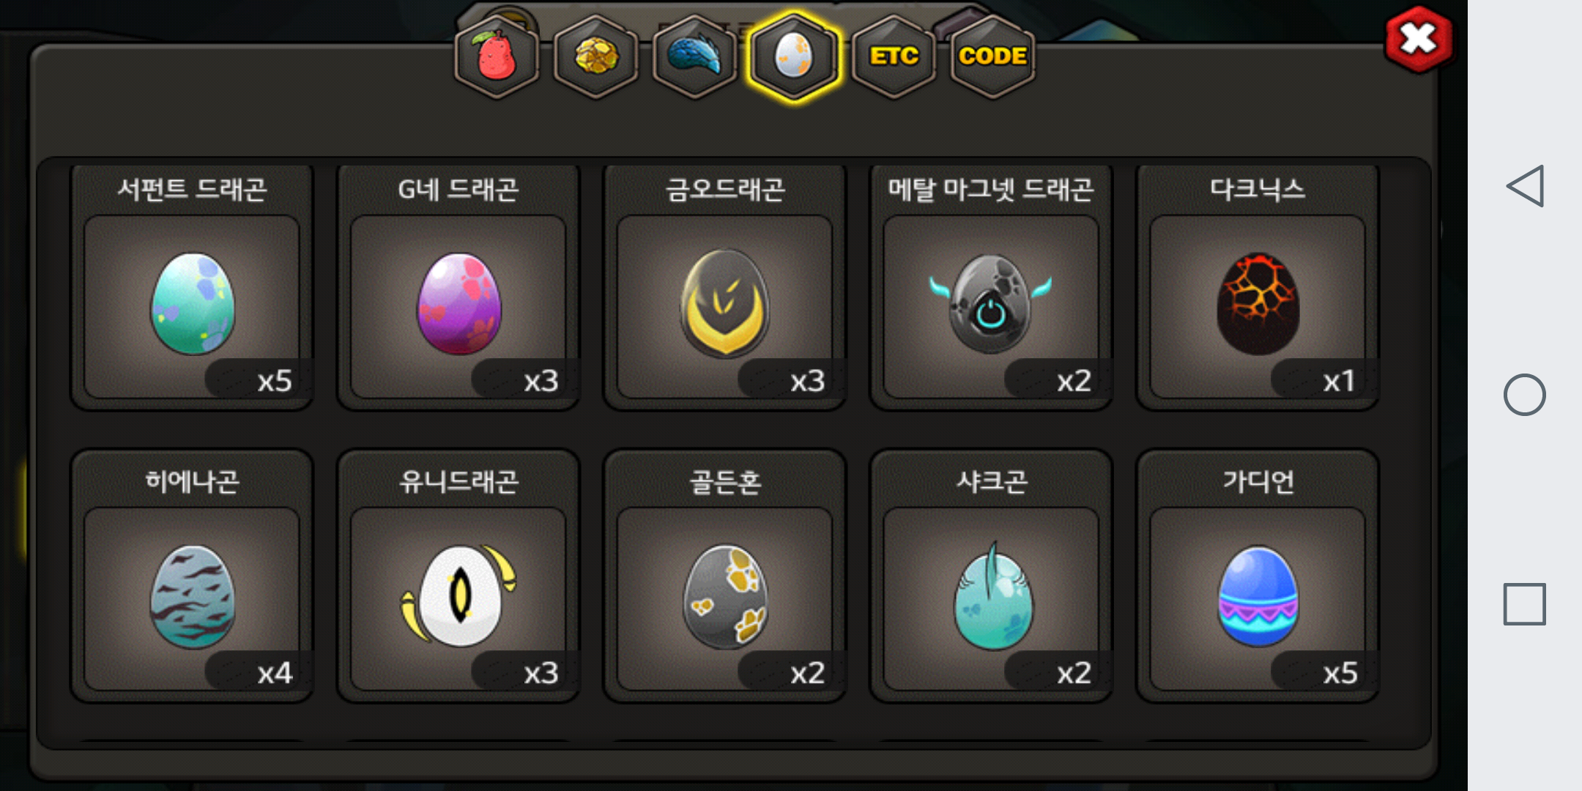Image resolution: width=1582 pixels, height=791 pixels.
Task: Open the red fruit food tab
Action: coord(497,56)
